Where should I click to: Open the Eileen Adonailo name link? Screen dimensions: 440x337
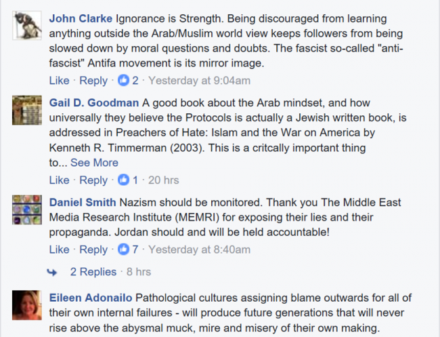[91, 298]
